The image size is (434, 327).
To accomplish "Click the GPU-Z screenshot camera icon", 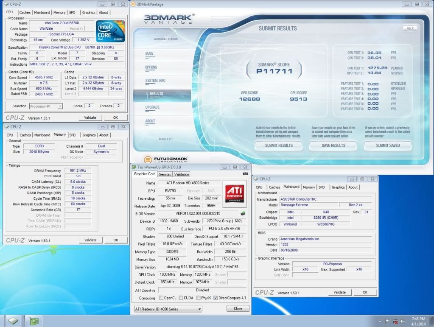I will 245,174.
